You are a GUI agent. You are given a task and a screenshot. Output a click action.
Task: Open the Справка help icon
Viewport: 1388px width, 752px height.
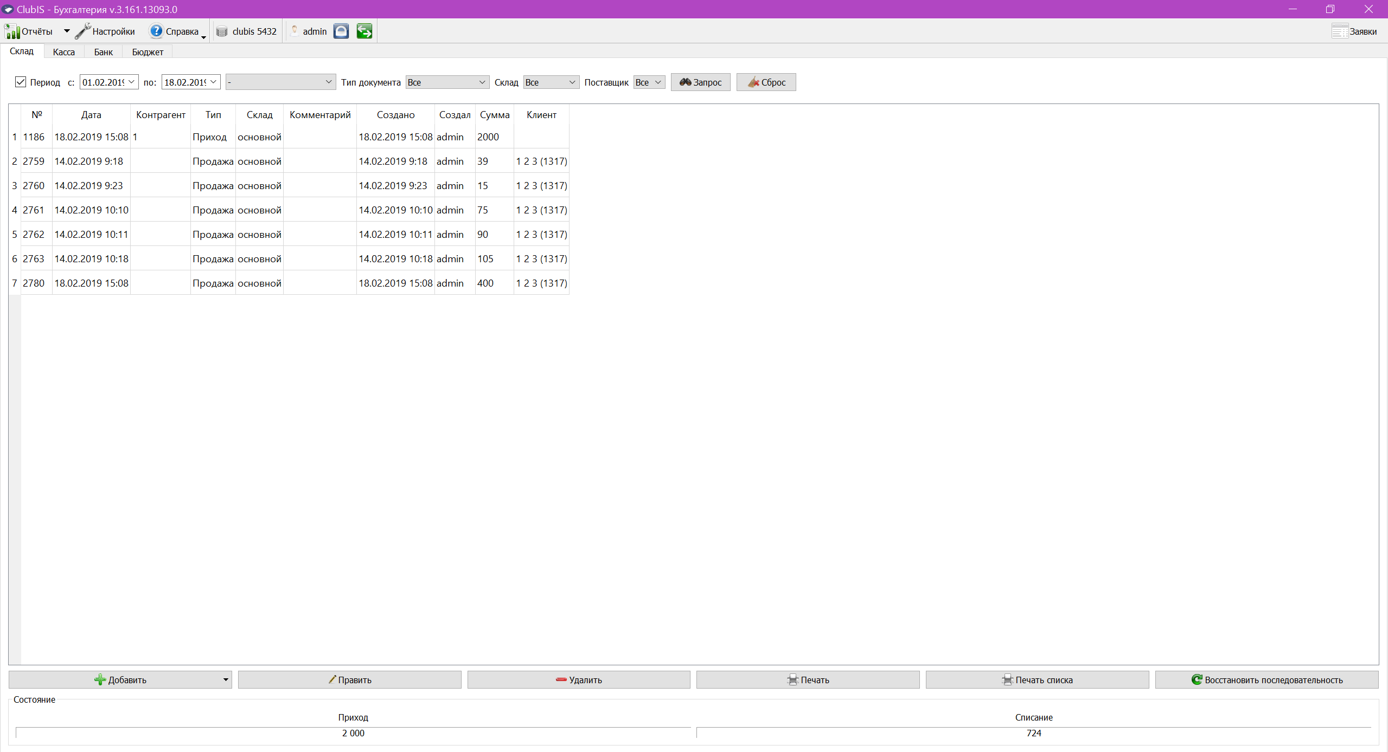tap(156, 31)
